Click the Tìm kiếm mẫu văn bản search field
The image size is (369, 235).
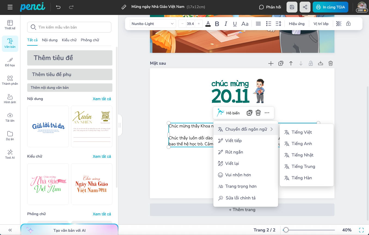(x=69, y=27)
